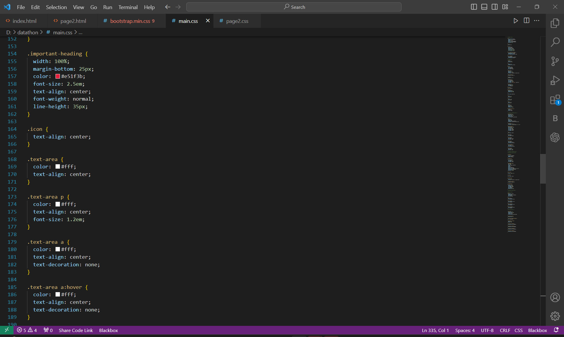
Task: Open the Source Control view
Action: 555,61
